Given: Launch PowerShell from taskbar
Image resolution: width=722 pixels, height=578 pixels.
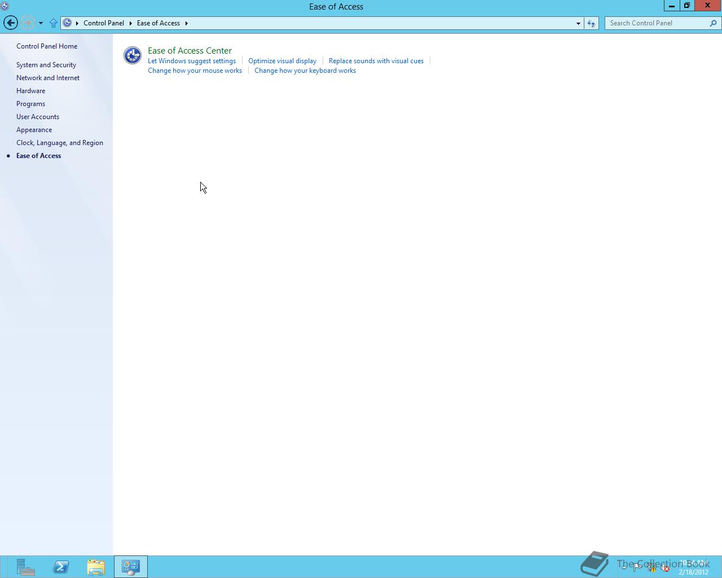Looking at the screenshot, I should tap(61, 567).
